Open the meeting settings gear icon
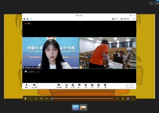 (105, 85)
